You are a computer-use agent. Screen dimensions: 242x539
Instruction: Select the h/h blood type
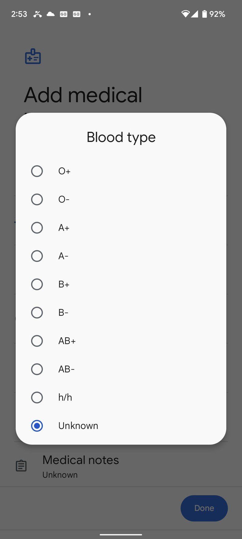[37, 397]
